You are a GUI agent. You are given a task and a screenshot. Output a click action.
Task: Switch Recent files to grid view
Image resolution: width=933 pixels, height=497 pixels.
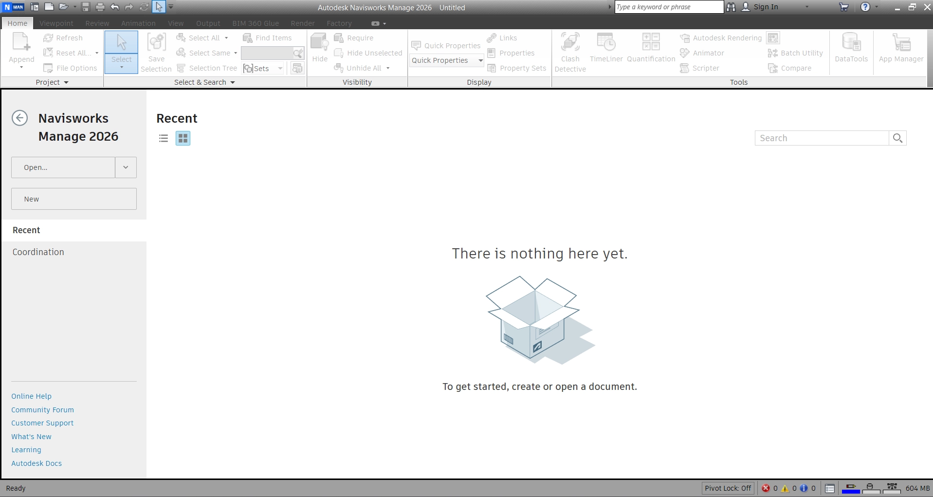tap(183, 139)
